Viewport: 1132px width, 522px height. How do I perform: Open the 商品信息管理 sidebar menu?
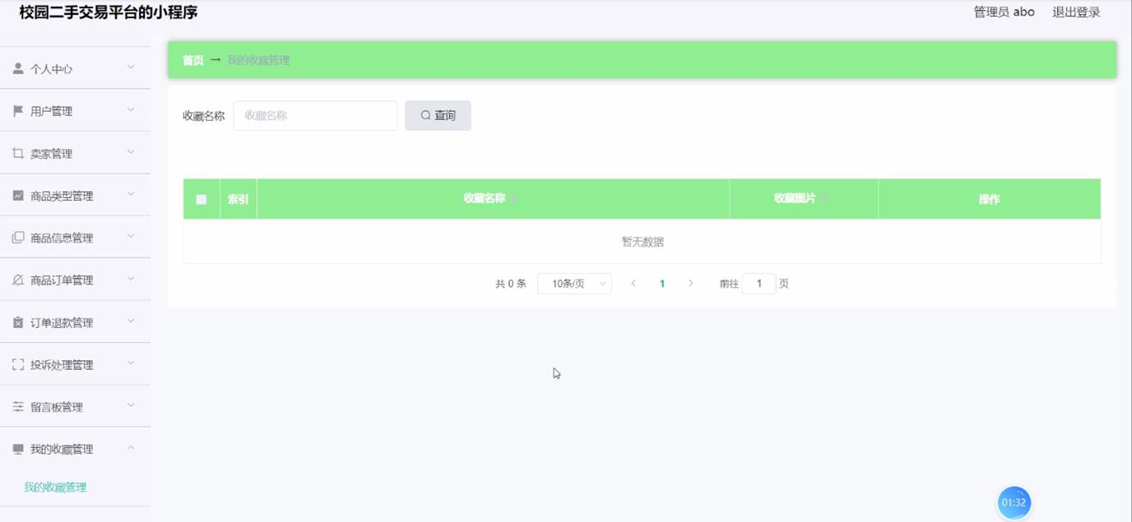click(x=75, y=238)
